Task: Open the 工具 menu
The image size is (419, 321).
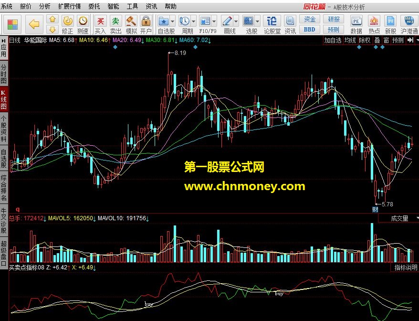Action: (x=132, y=6)
